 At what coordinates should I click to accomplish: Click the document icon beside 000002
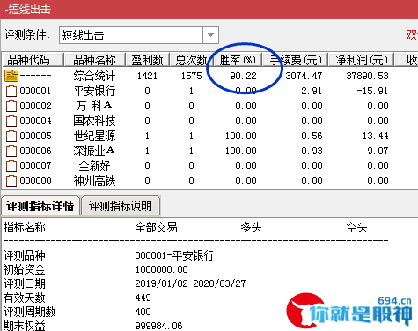point(11,106)
